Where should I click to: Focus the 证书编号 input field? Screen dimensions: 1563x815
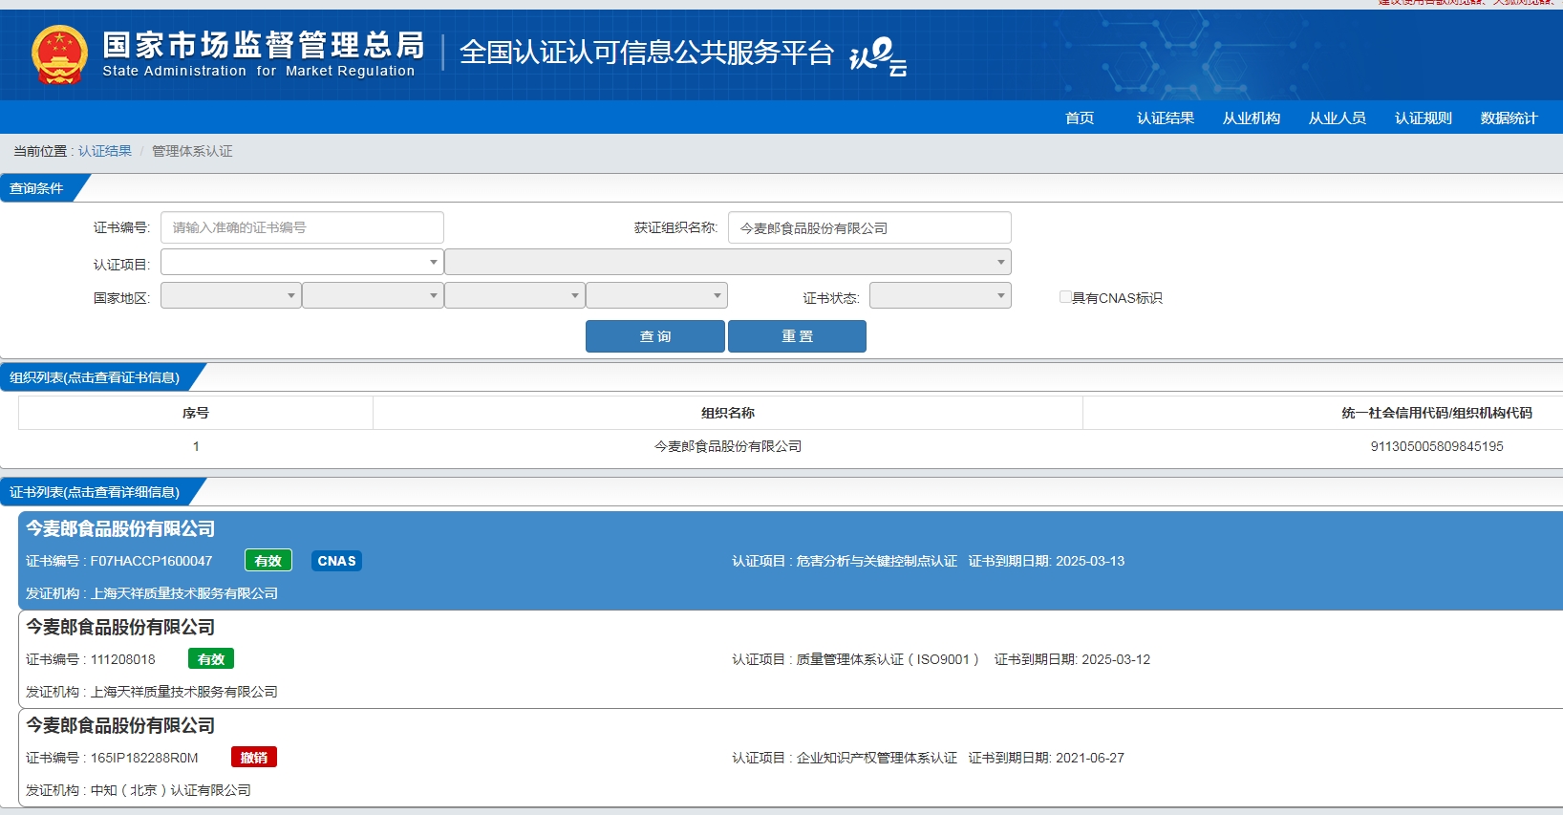point(302,227)
